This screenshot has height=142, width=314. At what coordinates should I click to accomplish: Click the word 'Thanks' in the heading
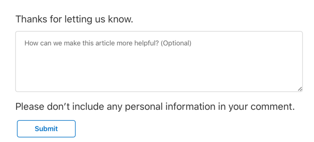(31, 19)
